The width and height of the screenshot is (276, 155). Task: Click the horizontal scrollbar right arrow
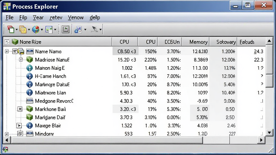(x=261, y=140)
